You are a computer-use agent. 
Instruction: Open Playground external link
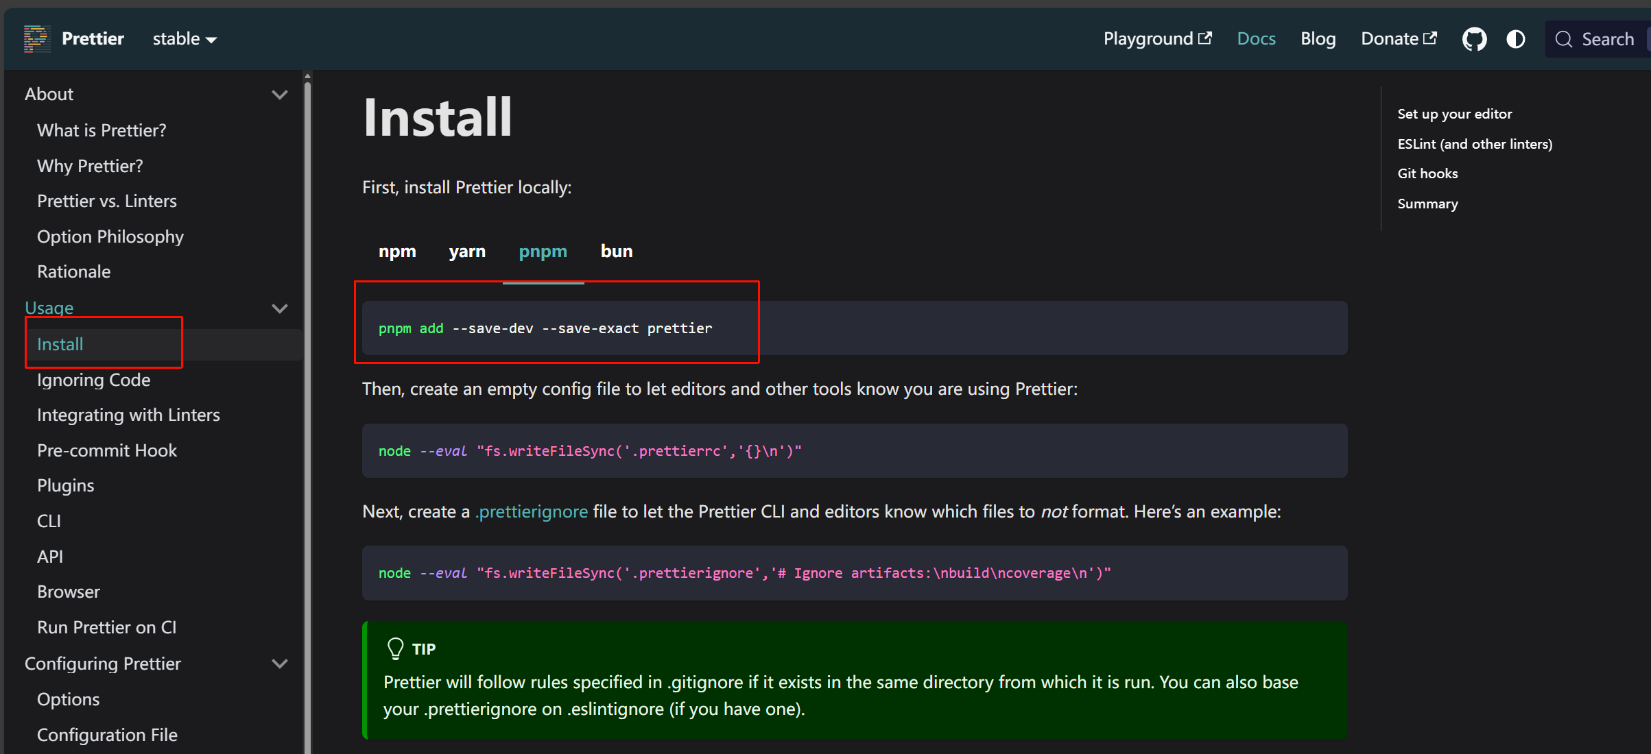coord(1157,39)
